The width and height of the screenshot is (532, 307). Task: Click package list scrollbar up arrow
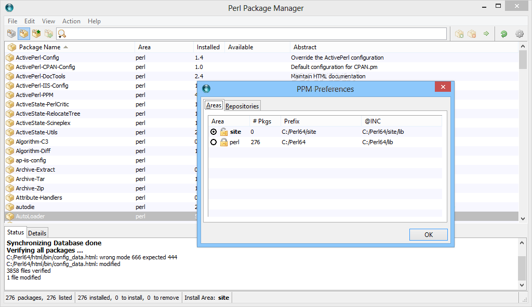(x=523, y=46)
